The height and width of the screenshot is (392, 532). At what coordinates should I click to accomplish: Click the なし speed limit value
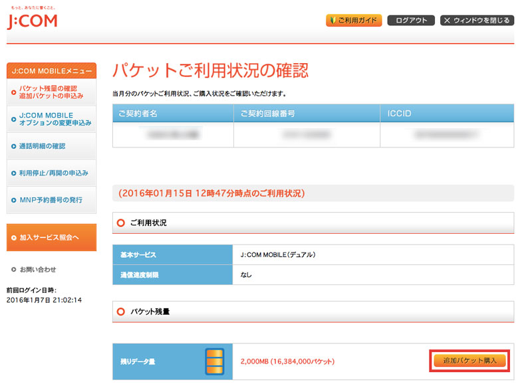(246, 274)
